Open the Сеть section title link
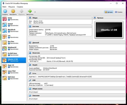Image resolution: width=127 pixels, height=105 pixels. coord(34,73)
